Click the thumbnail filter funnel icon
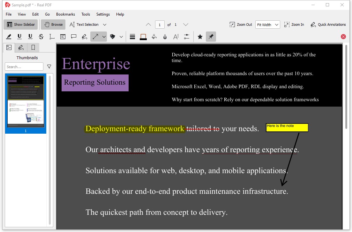Screen dimensions: 352x232 pos(49,67)
